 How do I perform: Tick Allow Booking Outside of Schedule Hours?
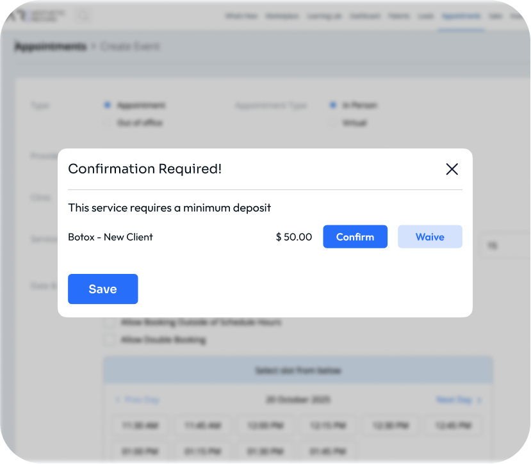[x=109, y=323]
